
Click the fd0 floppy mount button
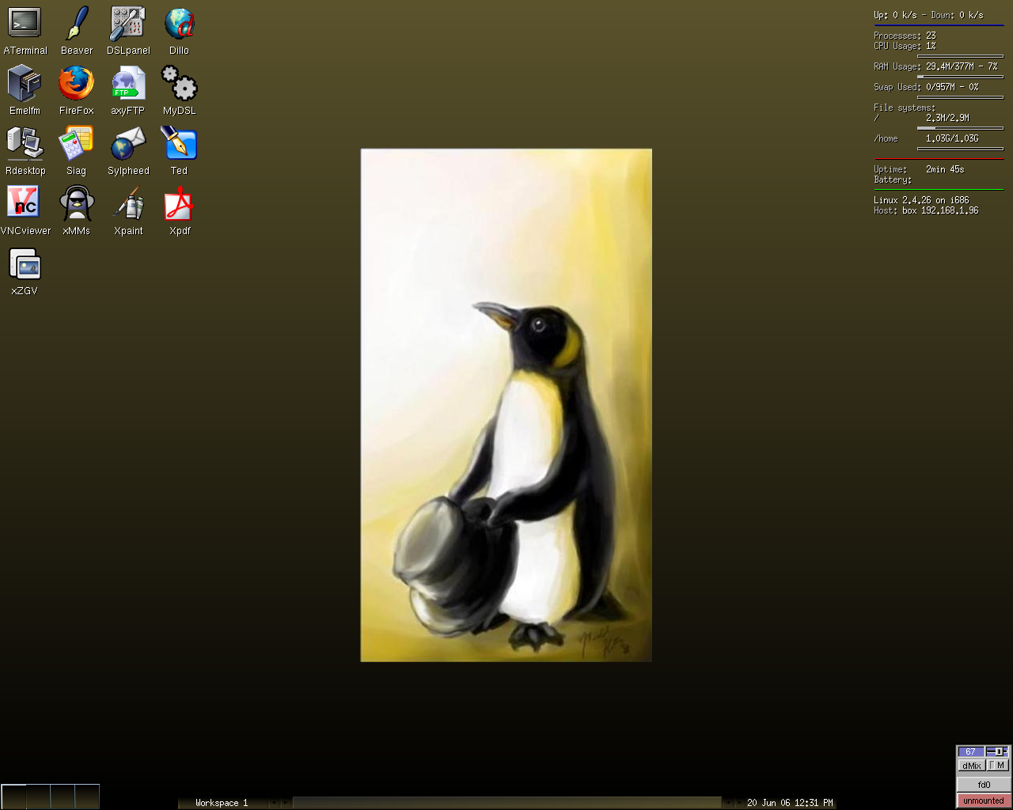pos(984,785)
